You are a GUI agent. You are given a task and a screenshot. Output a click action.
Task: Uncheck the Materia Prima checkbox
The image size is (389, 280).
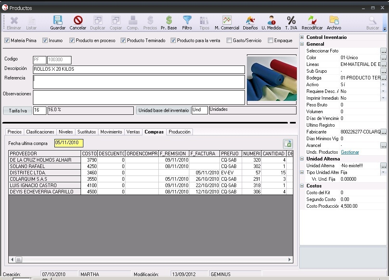(7, 40)
